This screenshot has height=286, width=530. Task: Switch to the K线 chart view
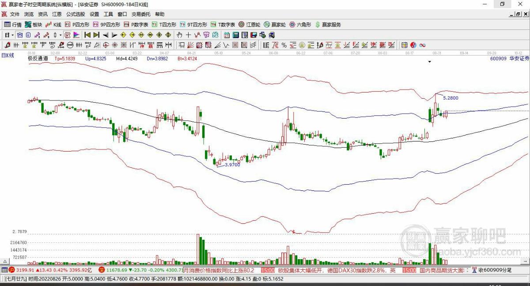click(x=53, y=25)
